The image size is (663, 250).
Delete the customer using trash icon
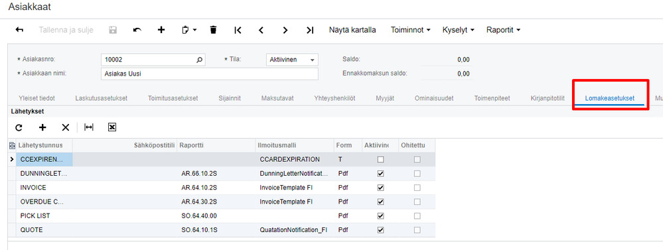pos(214,30)
